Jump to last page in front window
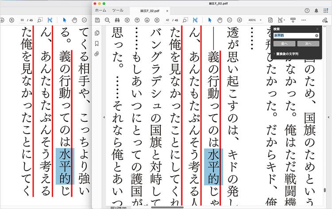This screenshot has width=332, height=209. 157,20
